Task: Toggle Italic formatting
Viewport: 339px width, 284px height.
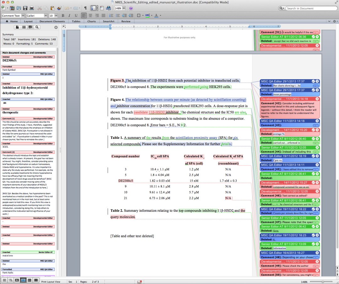Action: (x=69, y=15)
